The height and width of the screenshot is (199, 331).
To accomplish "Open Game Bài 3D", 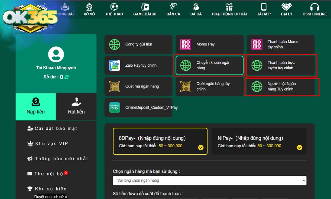I will [x=144, y=10].
